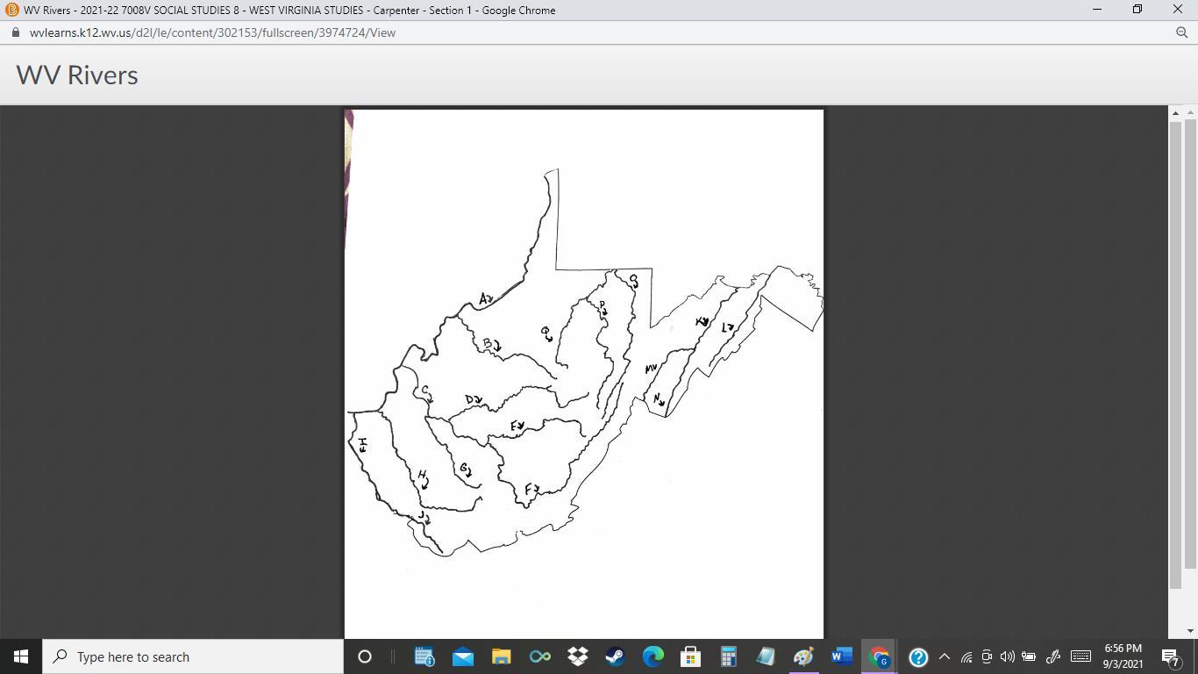The image size is (1198, 674).
Task: Click the Cortana circle icon
Action: tap(365, 656)
